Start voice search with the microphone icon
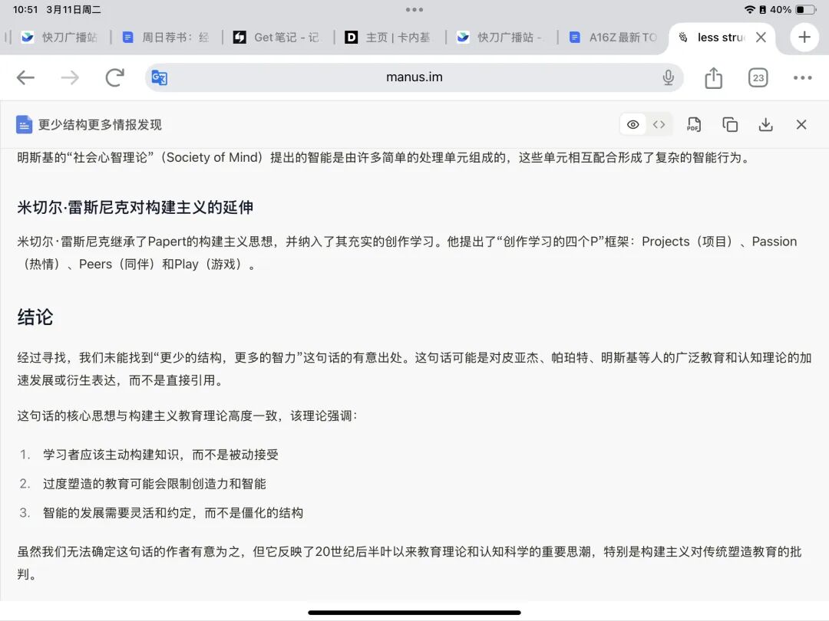 pos(669,77)
